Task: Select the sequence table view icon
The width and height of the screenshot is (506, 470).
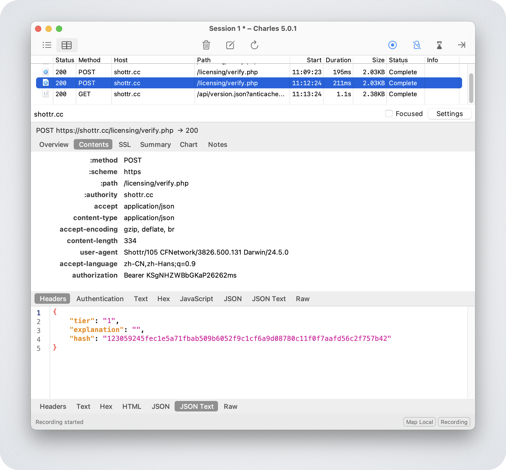Action: pyautogui.click(x=67, y=45)
